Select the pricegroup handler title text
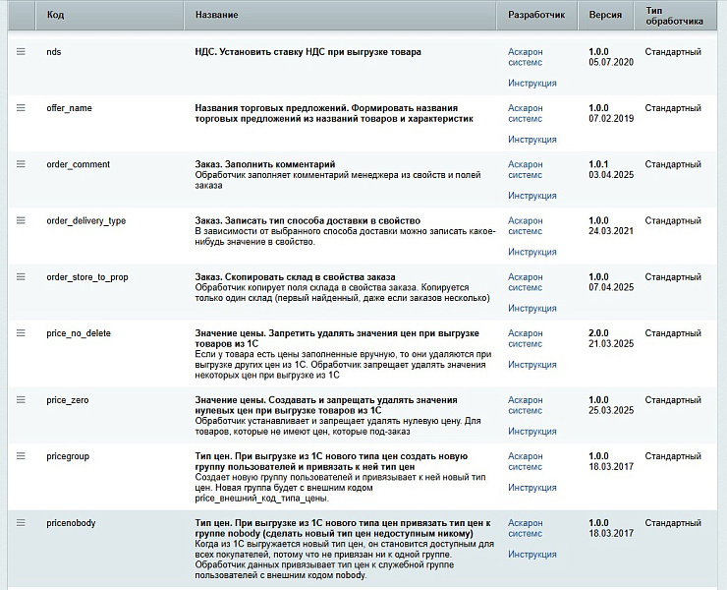The width and height of the screenshot is (727, 590). (331, 461)
